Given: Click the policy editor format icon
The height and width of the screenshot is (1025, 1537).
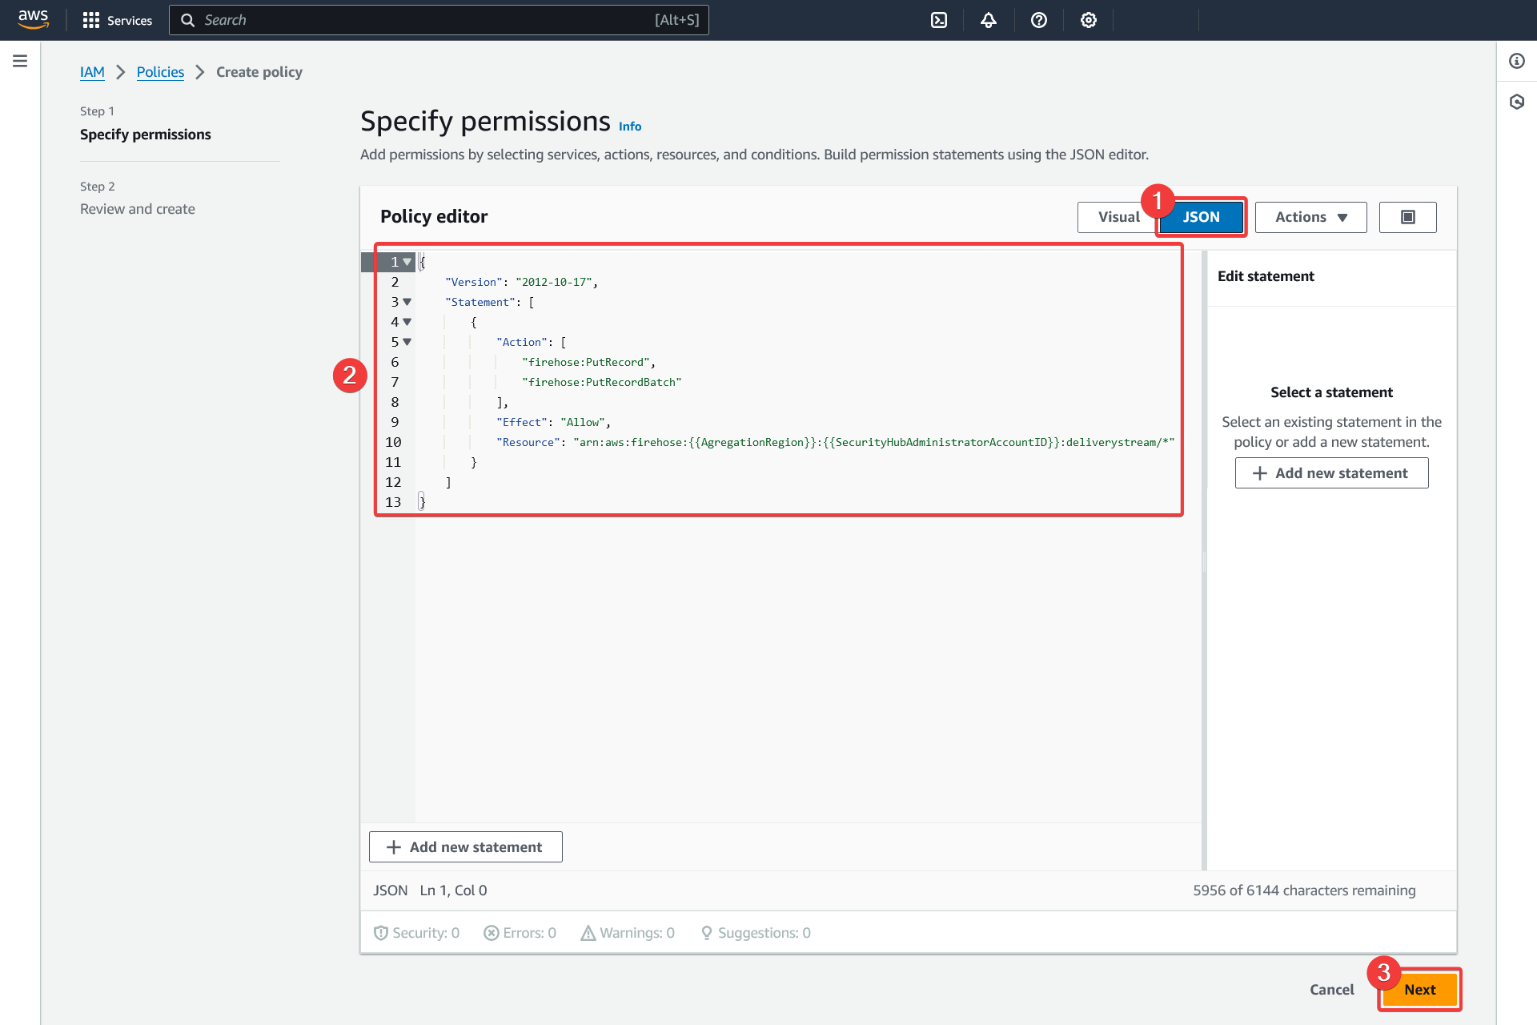Looking at the screenshot, I should coord(1408,216).
